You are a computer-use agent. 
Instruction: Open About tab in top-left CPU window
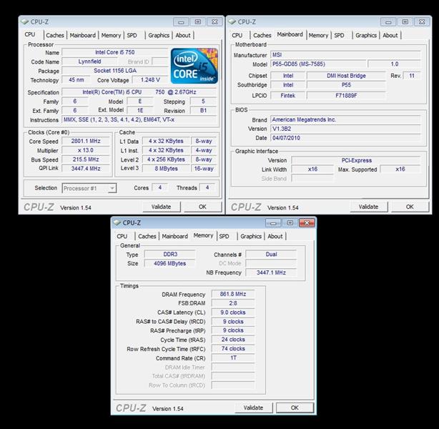click(x=183, y=35)
